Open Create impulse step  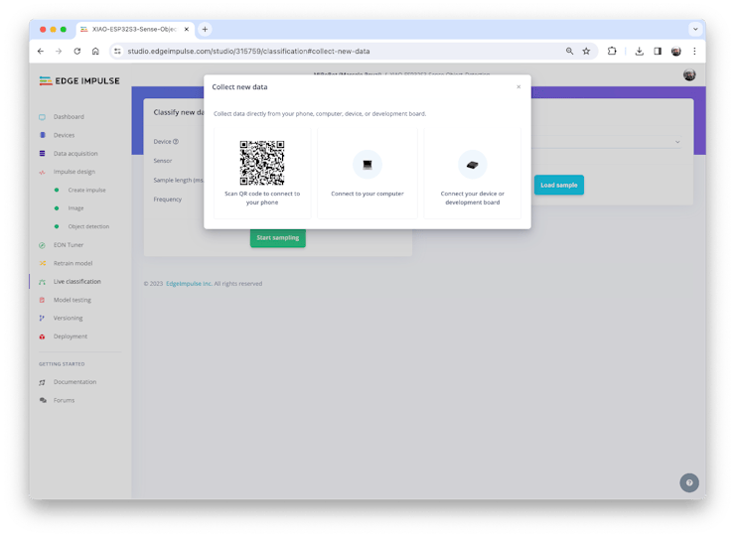pyautogui.click(x=86, y=190)
